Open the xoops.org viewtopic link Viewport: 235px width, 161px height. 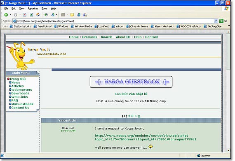click(146, 138)
